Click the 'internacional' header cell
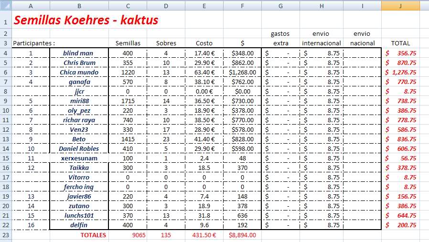Screen dimensions: 429x242 click(x=321, y=43)
